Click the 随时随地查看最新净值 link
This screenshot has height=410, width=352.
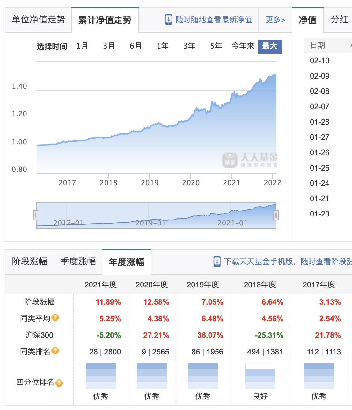[214, 20]
